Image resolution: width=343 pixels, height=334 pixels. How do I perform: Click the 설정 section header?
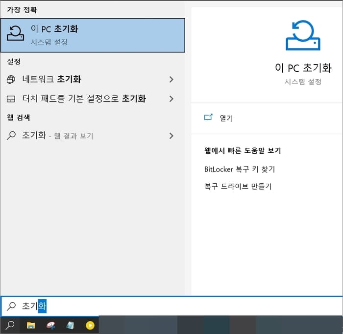[14, 61]
